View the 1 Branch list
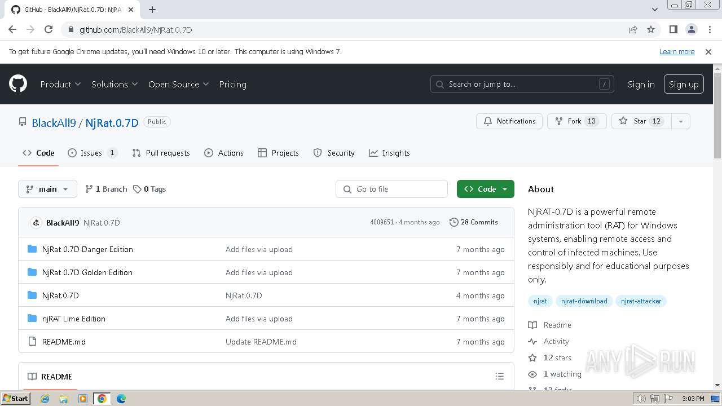The image size is (722, 406). 106,189
